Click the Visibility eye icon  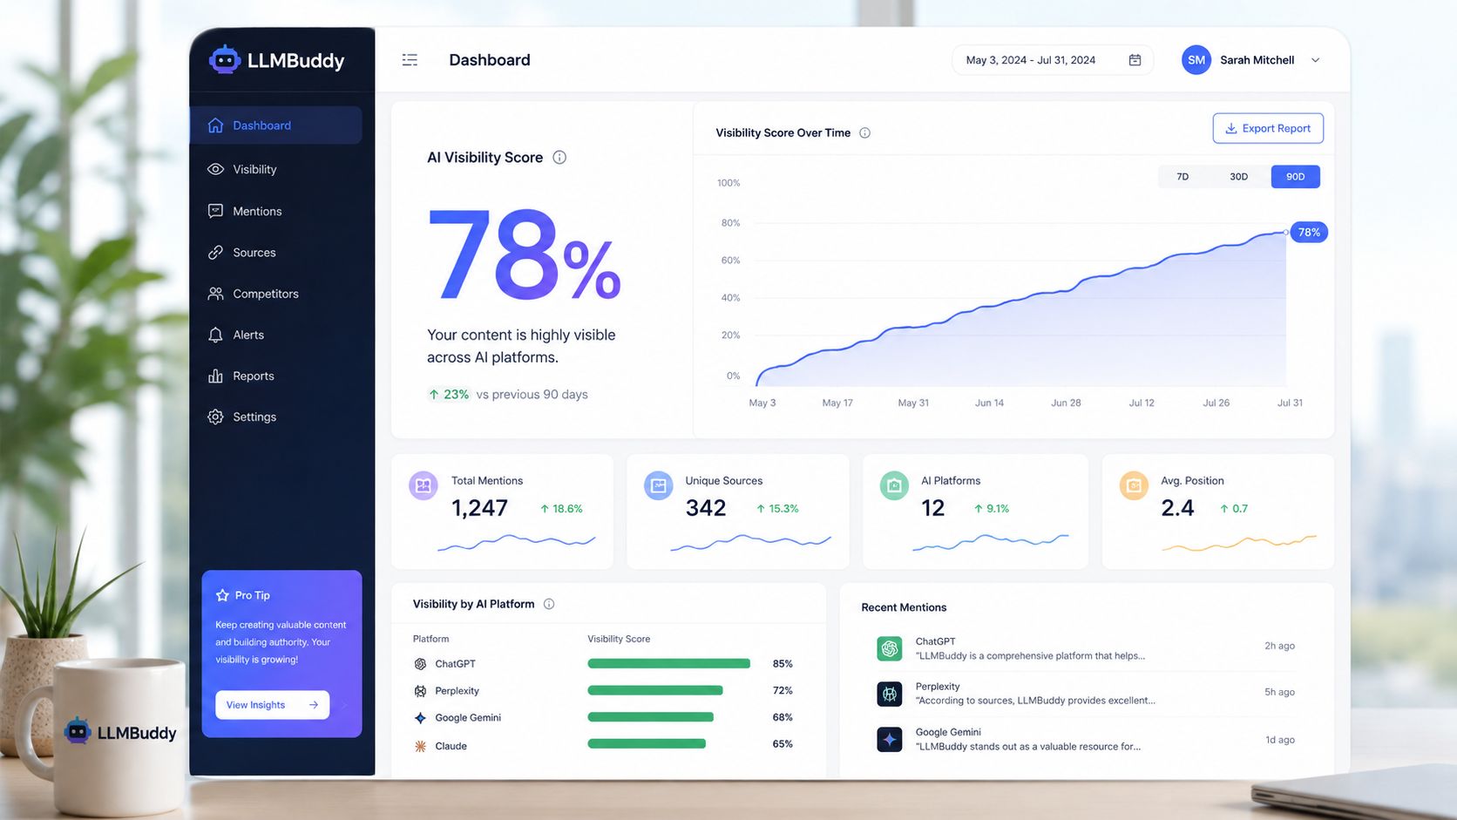[215, 169]
